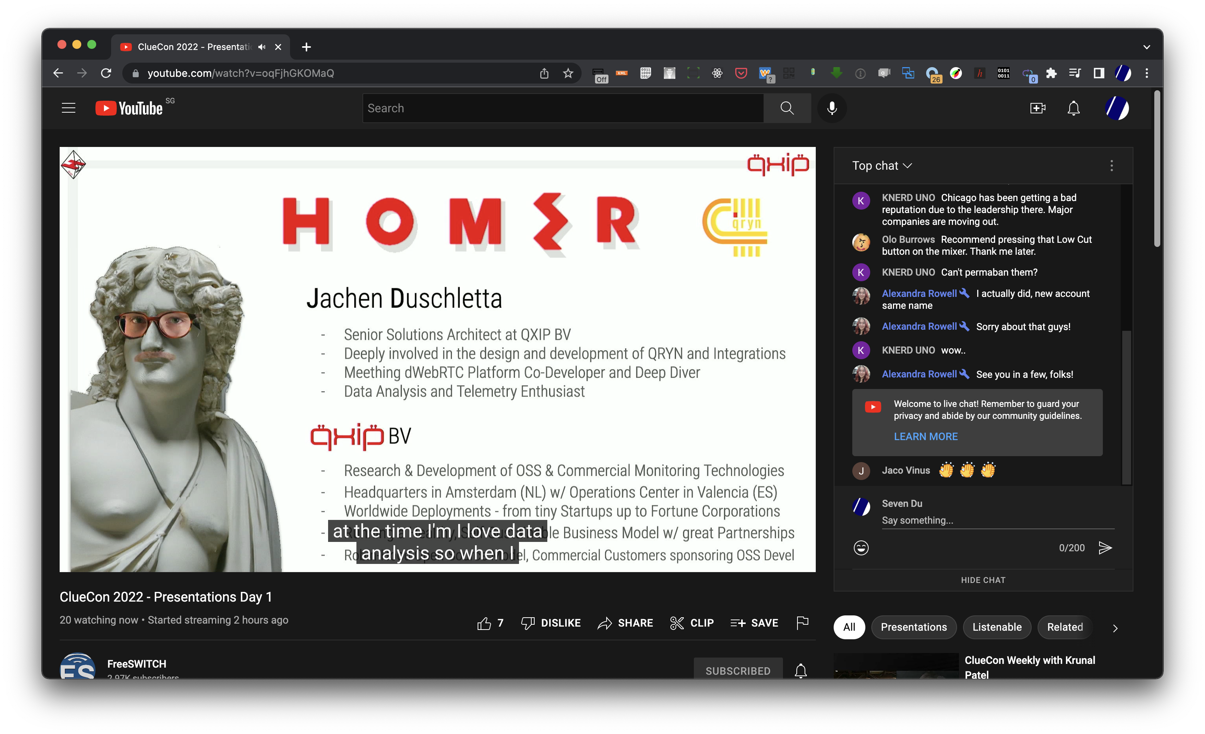Click the live chat scrollbar
Screen dimensions: 1205x734
[1126, 408]
